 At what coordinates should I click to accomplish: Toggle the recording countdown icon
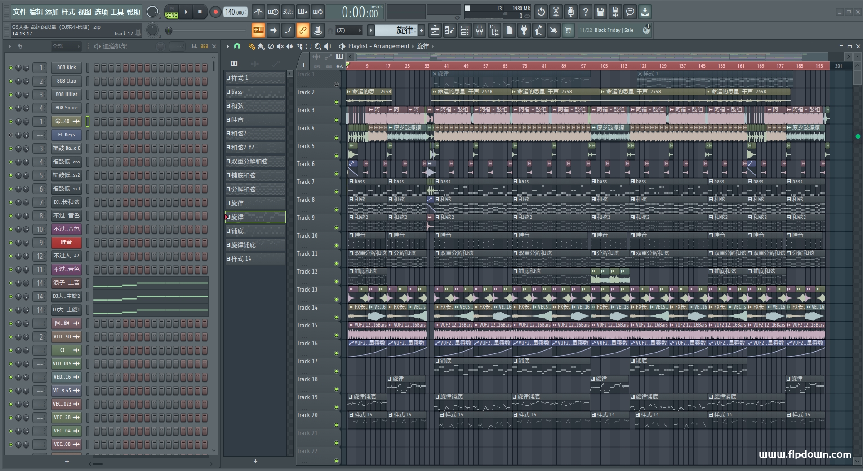[288, 12]
